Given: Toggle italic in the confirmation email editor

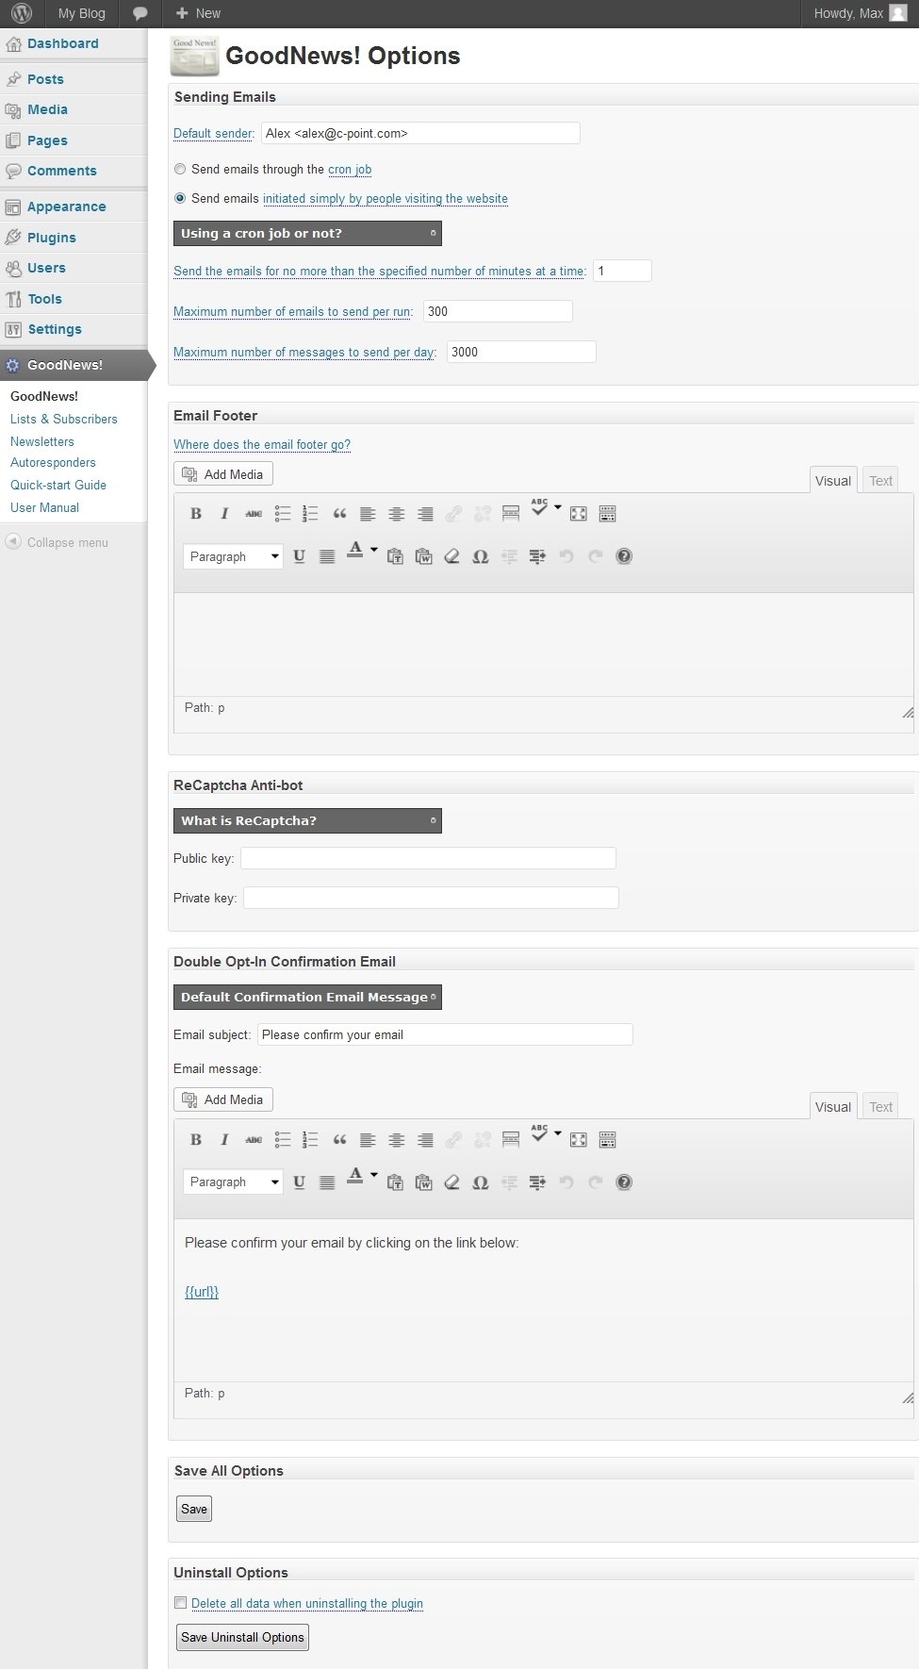Looking at the screenshot, I should click(x=224, y=1140).
